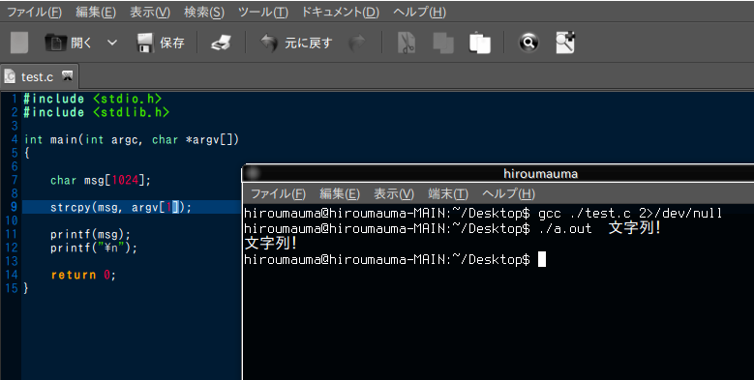Viewport: 754px width, 380px height.
Task: Click the "int main(int argc, char *argv[])" line
Action: pyautogui.click(x=132, y=139)
